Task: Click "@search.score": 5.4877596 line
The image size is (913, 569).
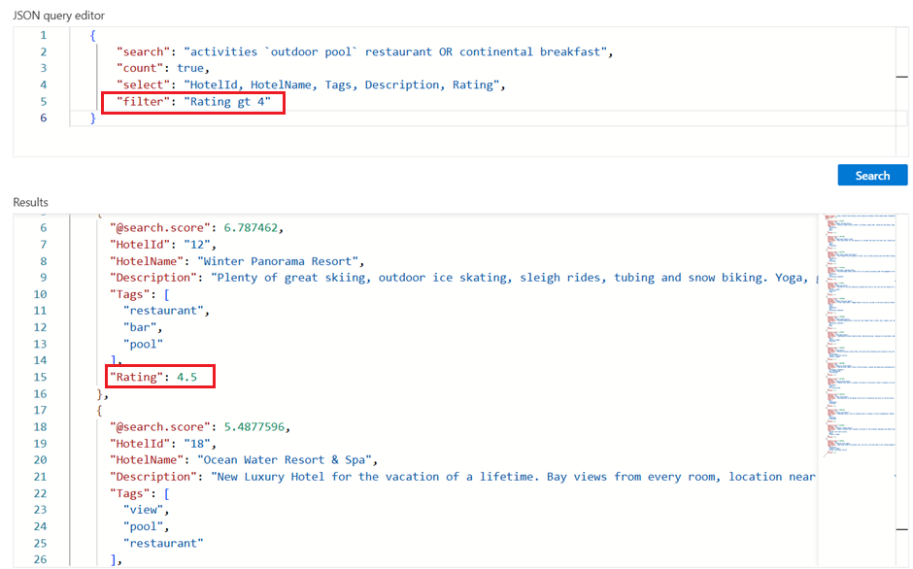Action: tap(200, 427)
